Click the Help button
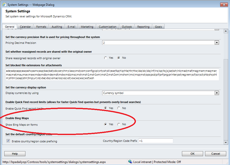Viewport: 230px width, 165px height. (15, 153)
